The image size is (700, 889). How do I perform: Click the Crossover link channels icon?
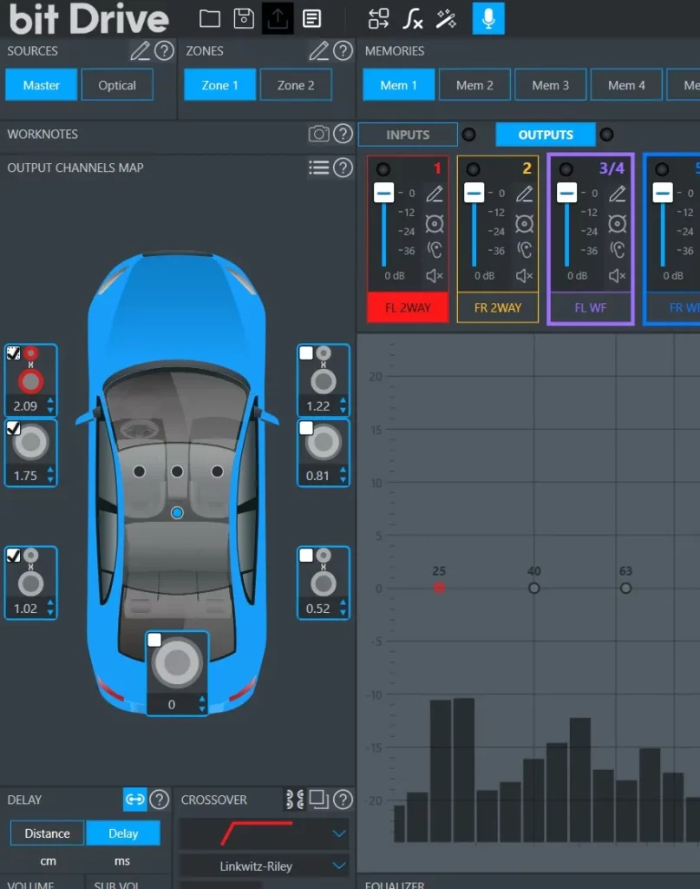295,800
